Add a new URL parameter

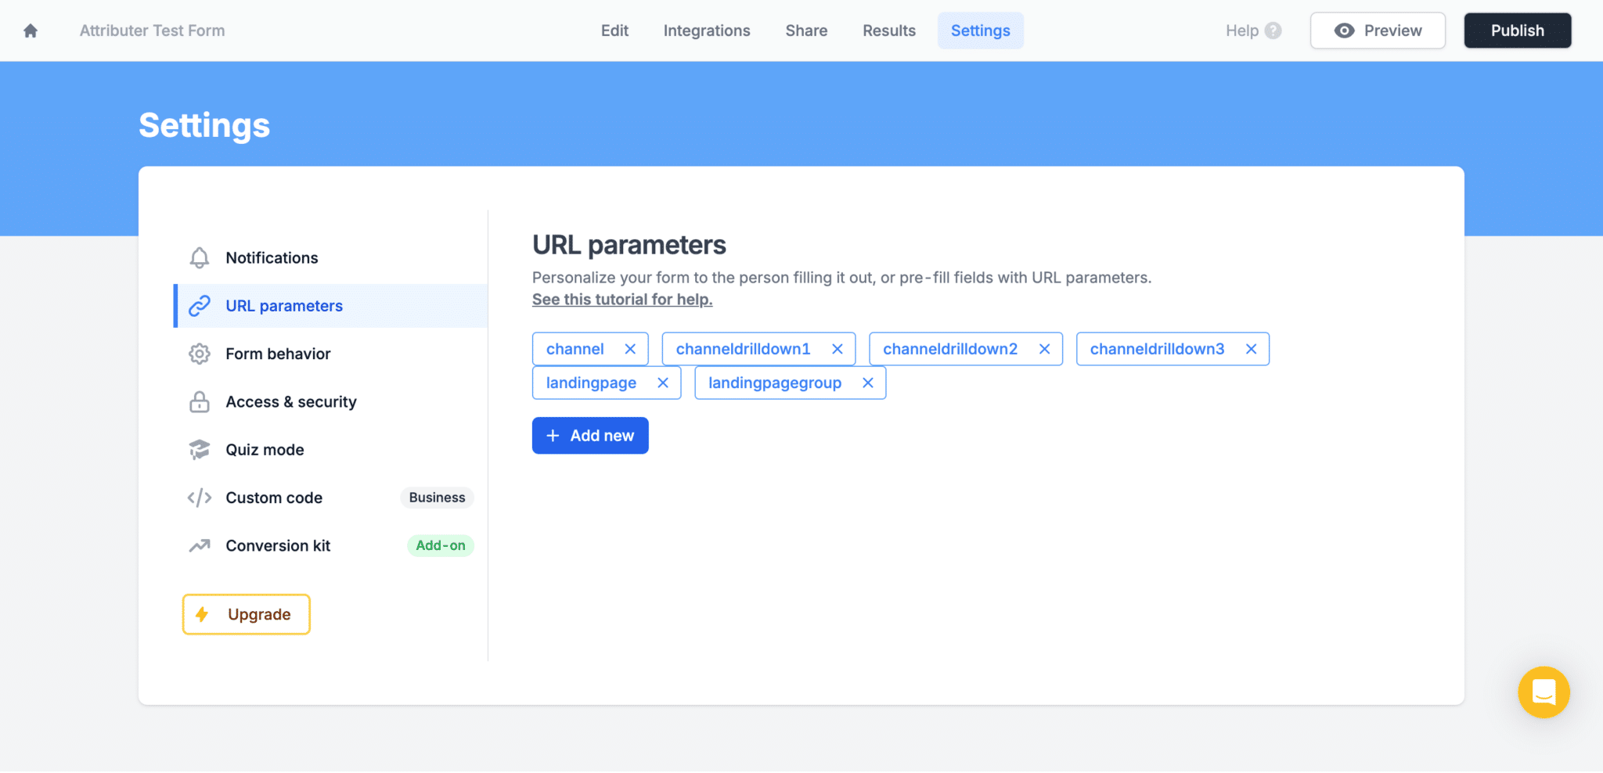point(590,435)
